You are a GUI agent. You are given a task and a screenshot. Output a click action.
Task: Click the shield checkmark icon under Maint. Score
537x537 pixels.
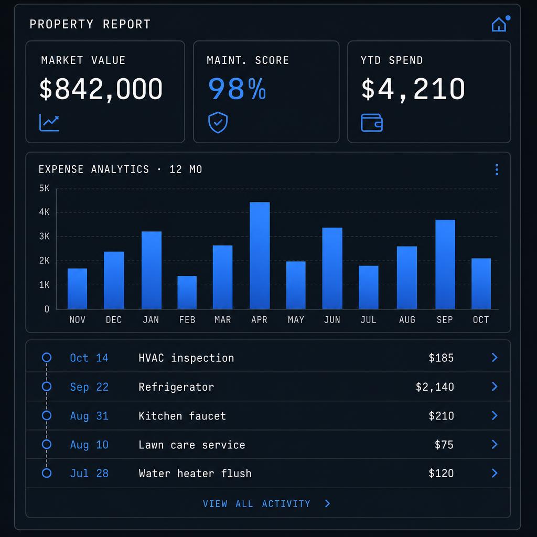(x=218, y=122)
